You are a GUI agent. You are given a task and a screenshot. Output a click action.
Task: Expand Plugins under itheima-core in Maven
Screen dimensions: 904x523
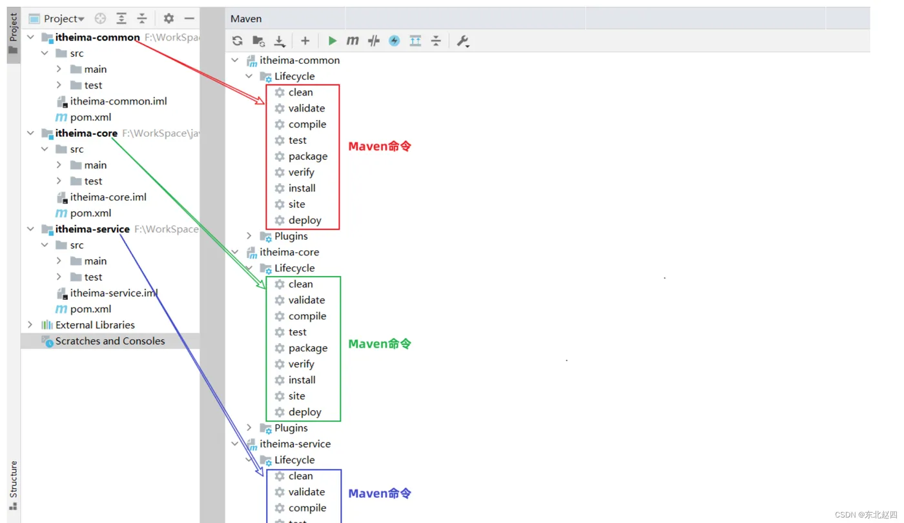pos(249,428)
